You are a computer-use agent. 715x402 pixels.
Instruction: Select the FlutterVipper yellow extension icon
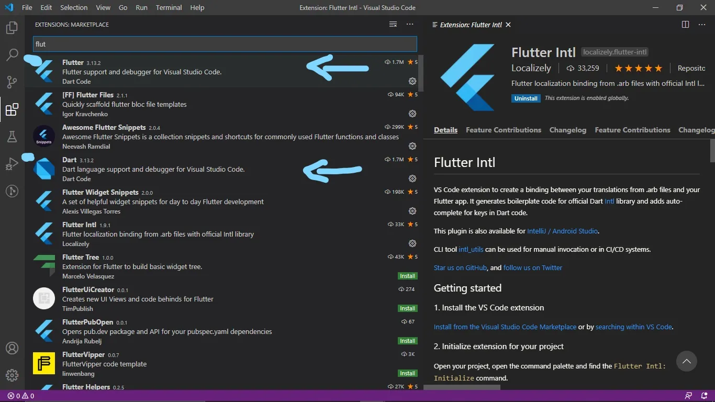(44, 364)
